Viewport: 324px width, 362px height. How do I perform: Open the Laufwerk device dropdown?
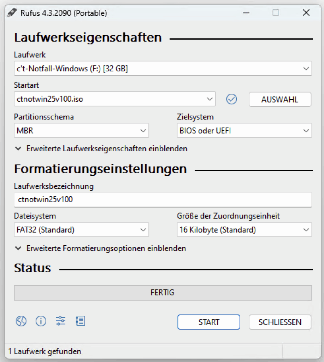point(163,69)
